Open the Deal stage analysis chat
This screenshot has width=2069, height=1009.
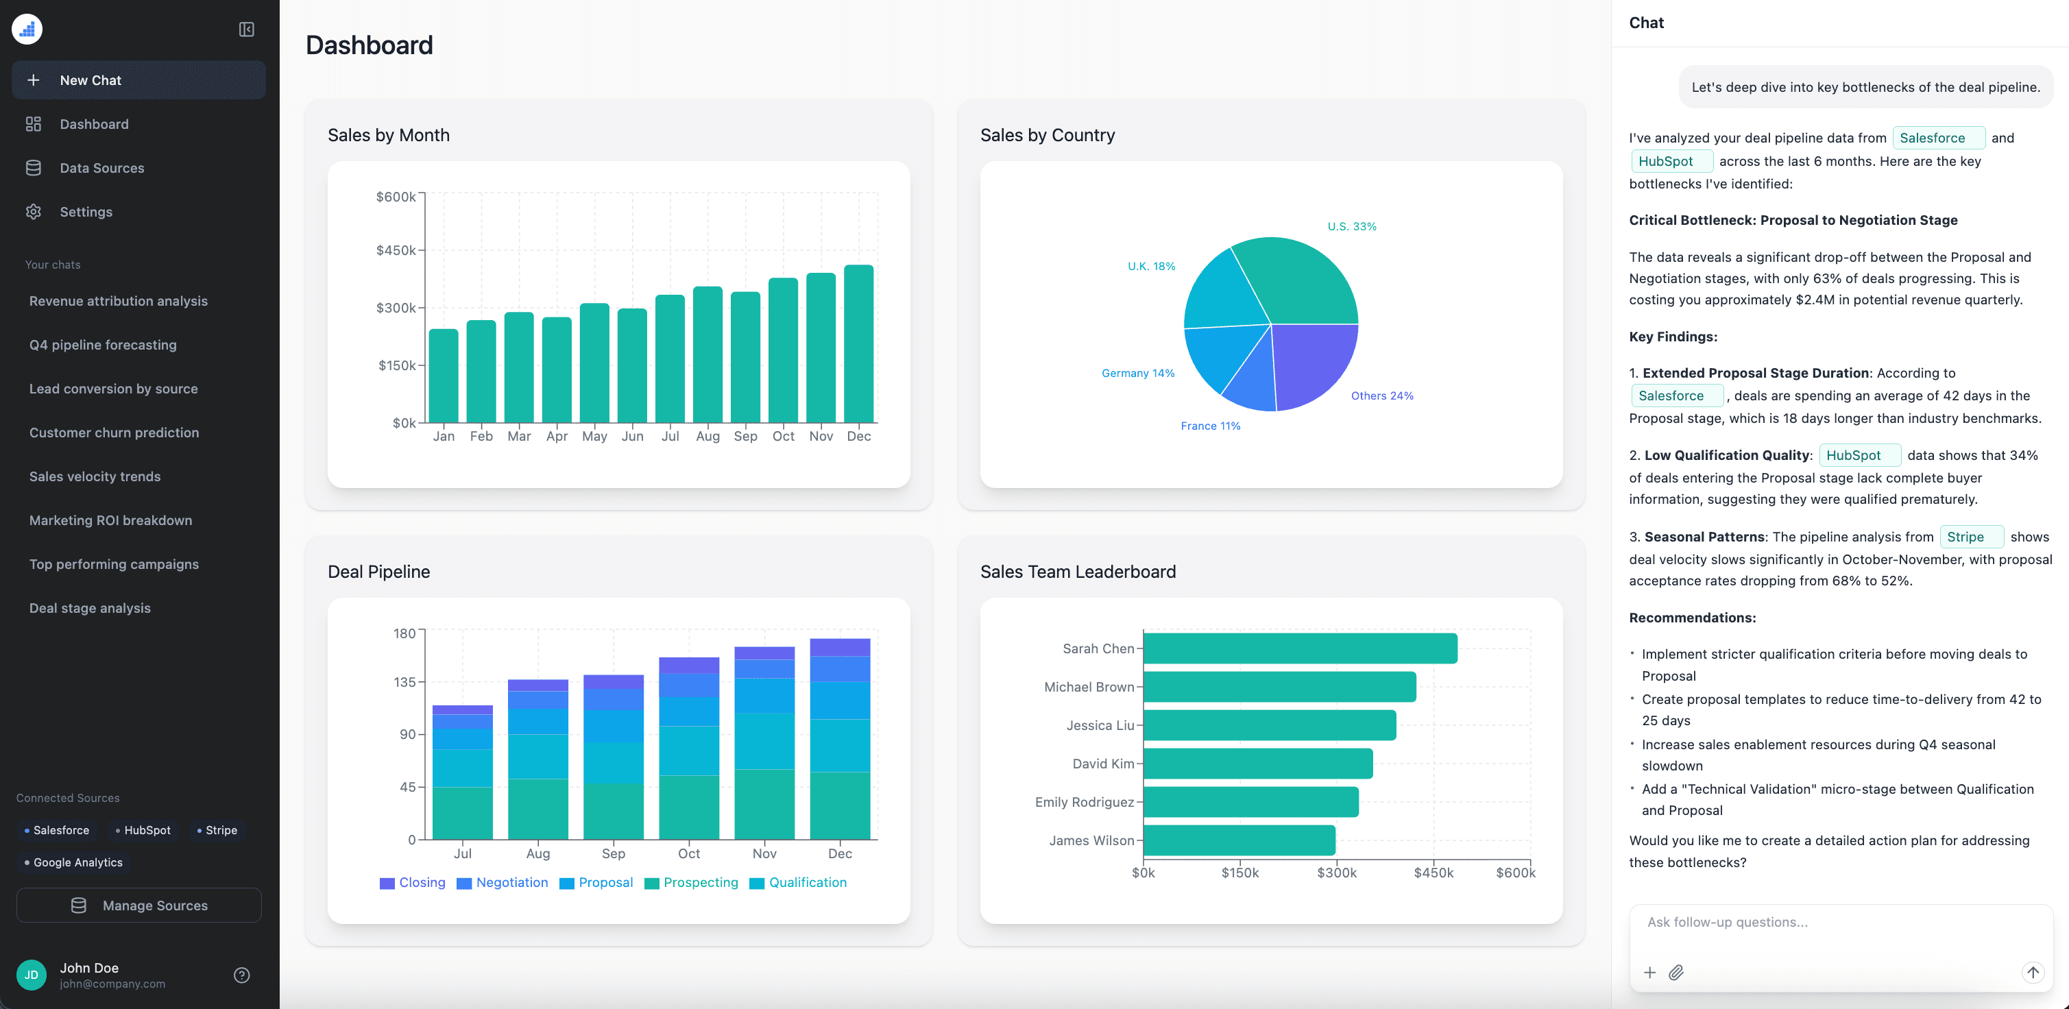pyautogui.click(x=89, y=608)
